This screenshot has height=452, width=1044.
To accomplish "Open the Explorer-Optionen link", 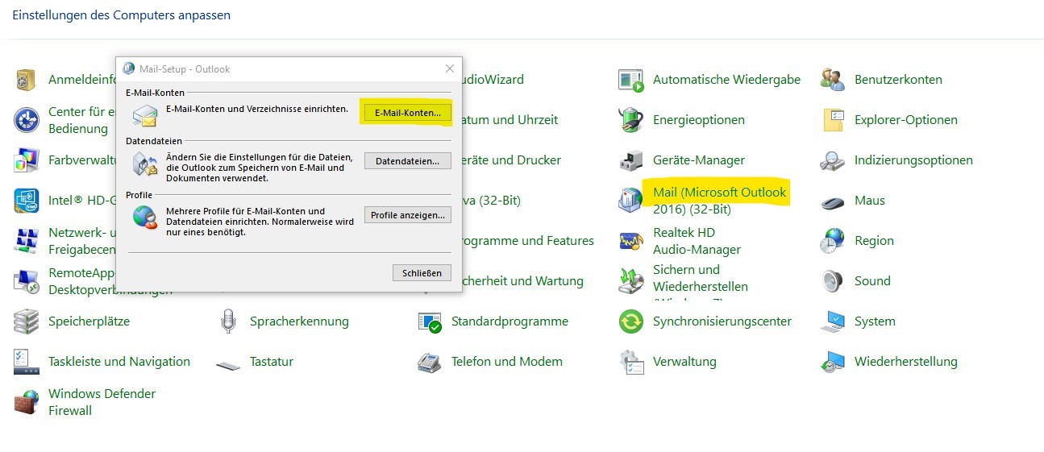I will tap(906, 120).
